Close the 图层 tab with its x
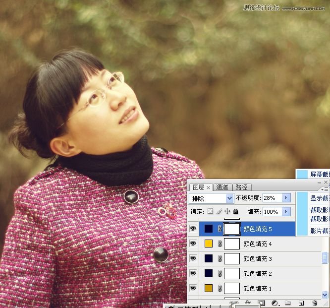 (x=208, y=187)
